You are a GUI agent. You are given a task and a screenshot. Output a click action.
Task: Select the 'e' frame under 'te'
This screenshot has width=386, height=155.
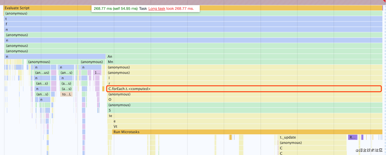(x=247, y=121)
